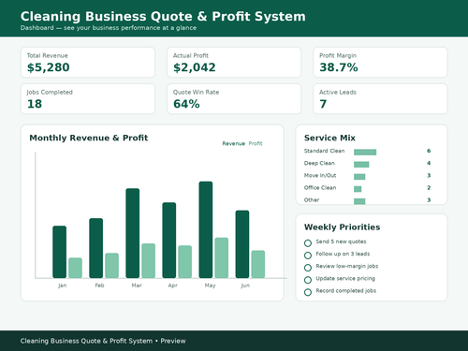Select the January revenue bar
Viewport: 468px width, 351px height.
59,252
